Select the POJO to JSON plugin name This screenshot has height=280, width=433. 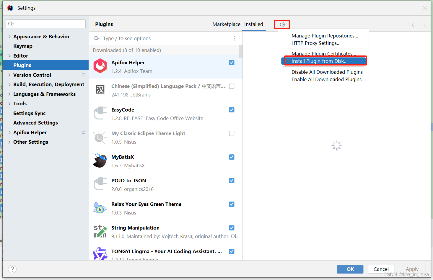(128, 181)
